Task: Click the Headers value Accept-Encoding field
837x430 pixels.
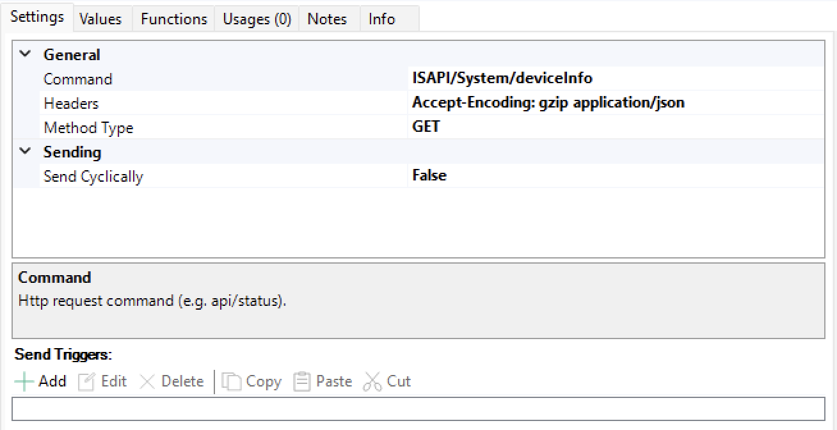Action: pos(548,102)
